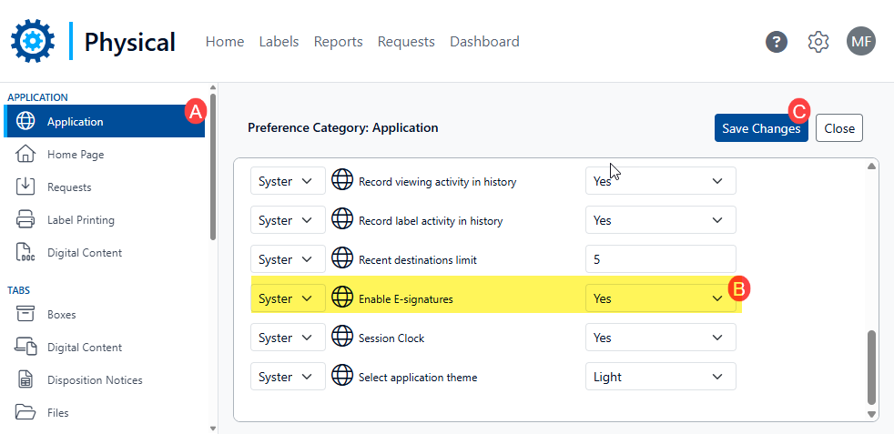Open the help question mark icon

(x=776, y=42)
